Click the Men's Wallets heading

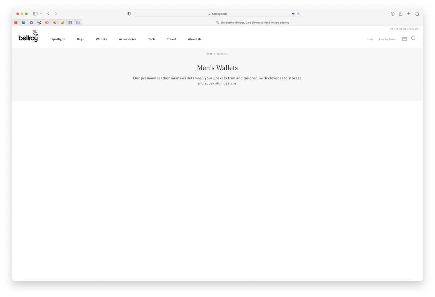pos(217,68)
